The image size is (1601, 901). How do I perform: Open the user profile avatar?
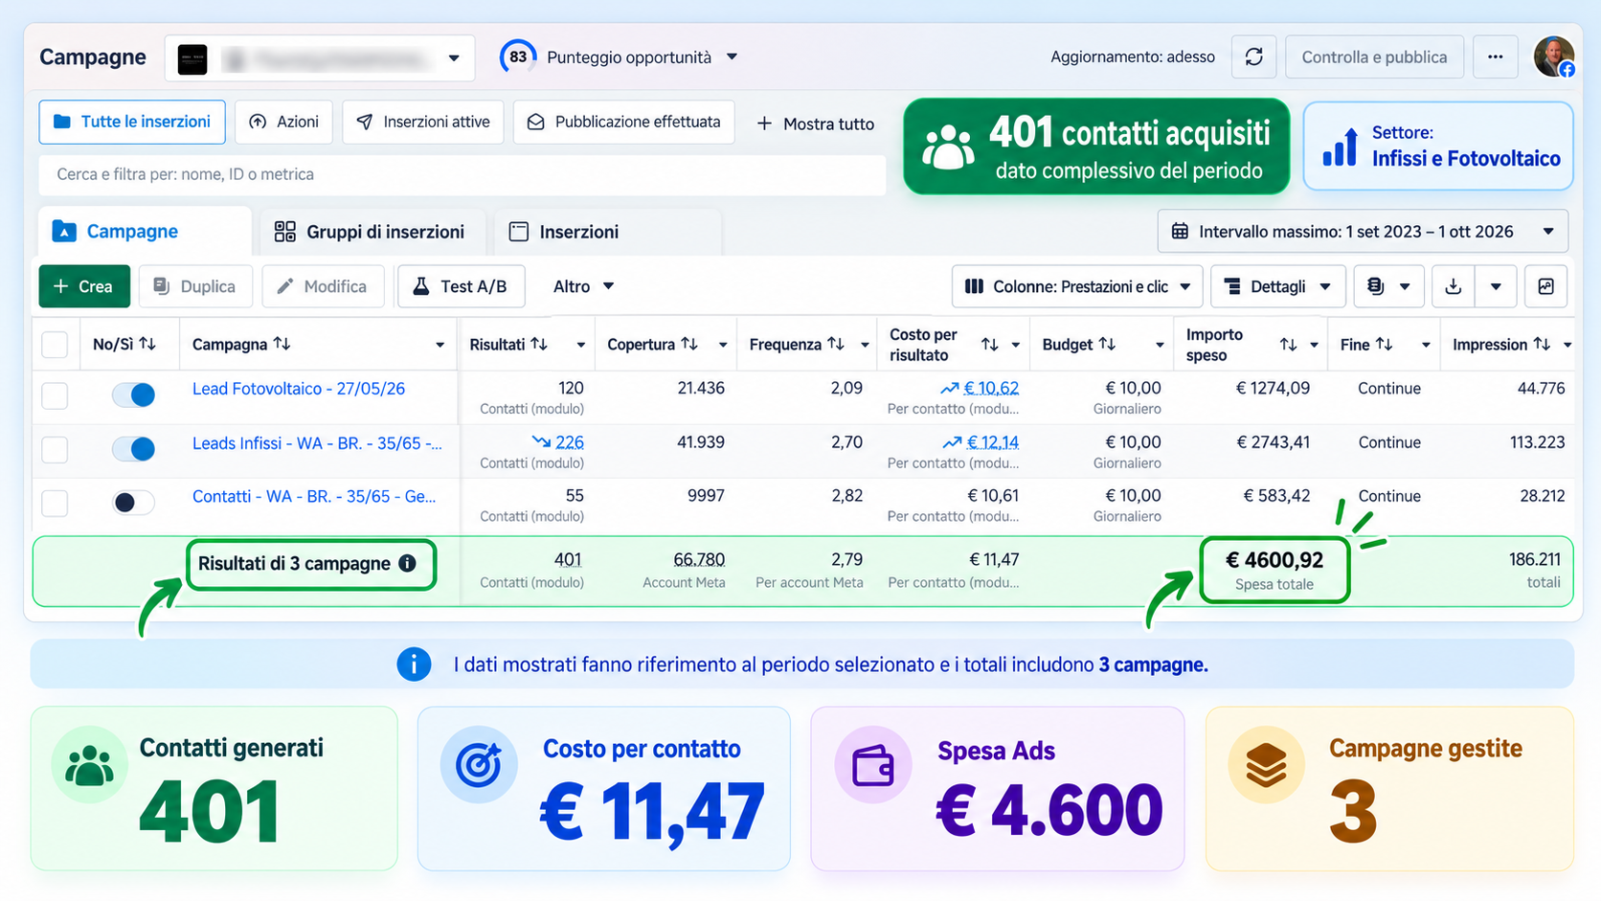1553,57
